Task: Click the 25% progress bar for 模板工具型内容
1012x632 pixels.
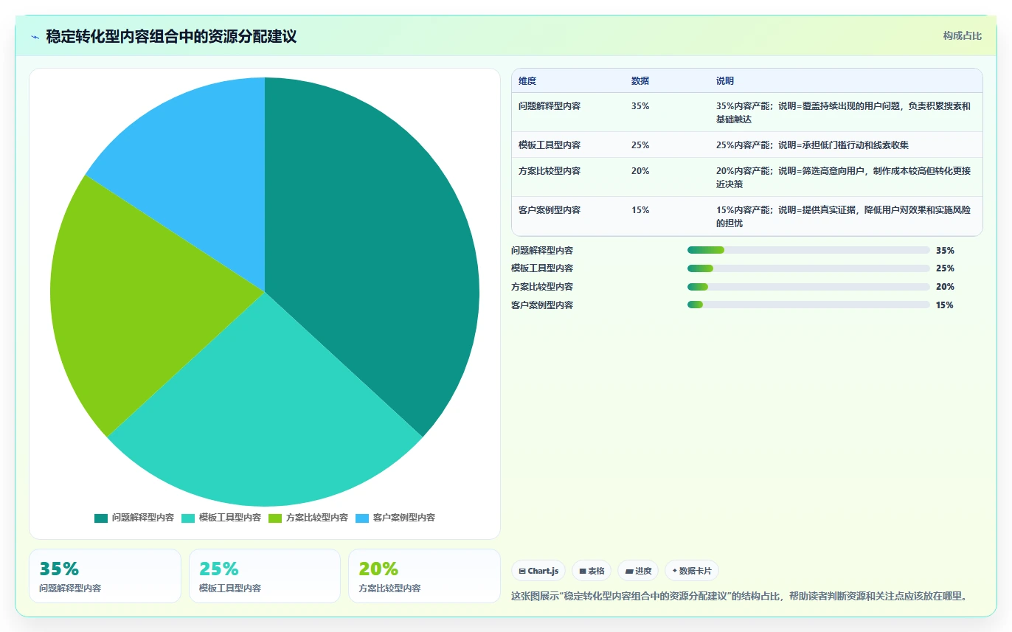Action: (808, 268)
